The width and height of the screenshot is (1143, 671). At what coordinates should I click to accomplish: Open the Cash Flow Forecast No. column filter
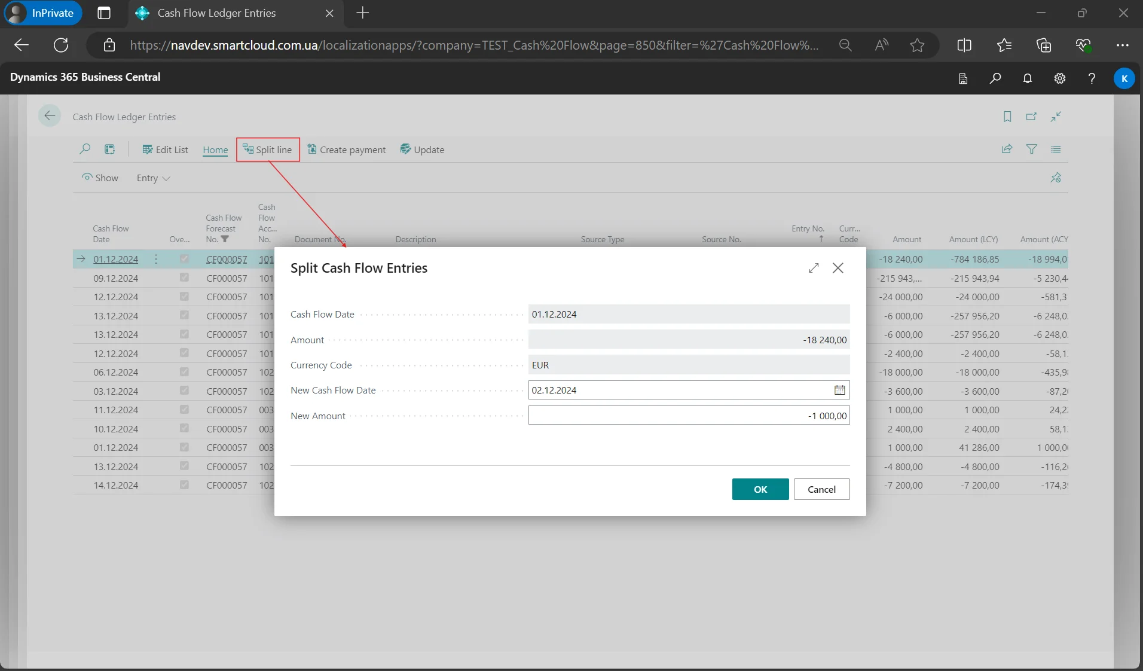coord(225,239)
